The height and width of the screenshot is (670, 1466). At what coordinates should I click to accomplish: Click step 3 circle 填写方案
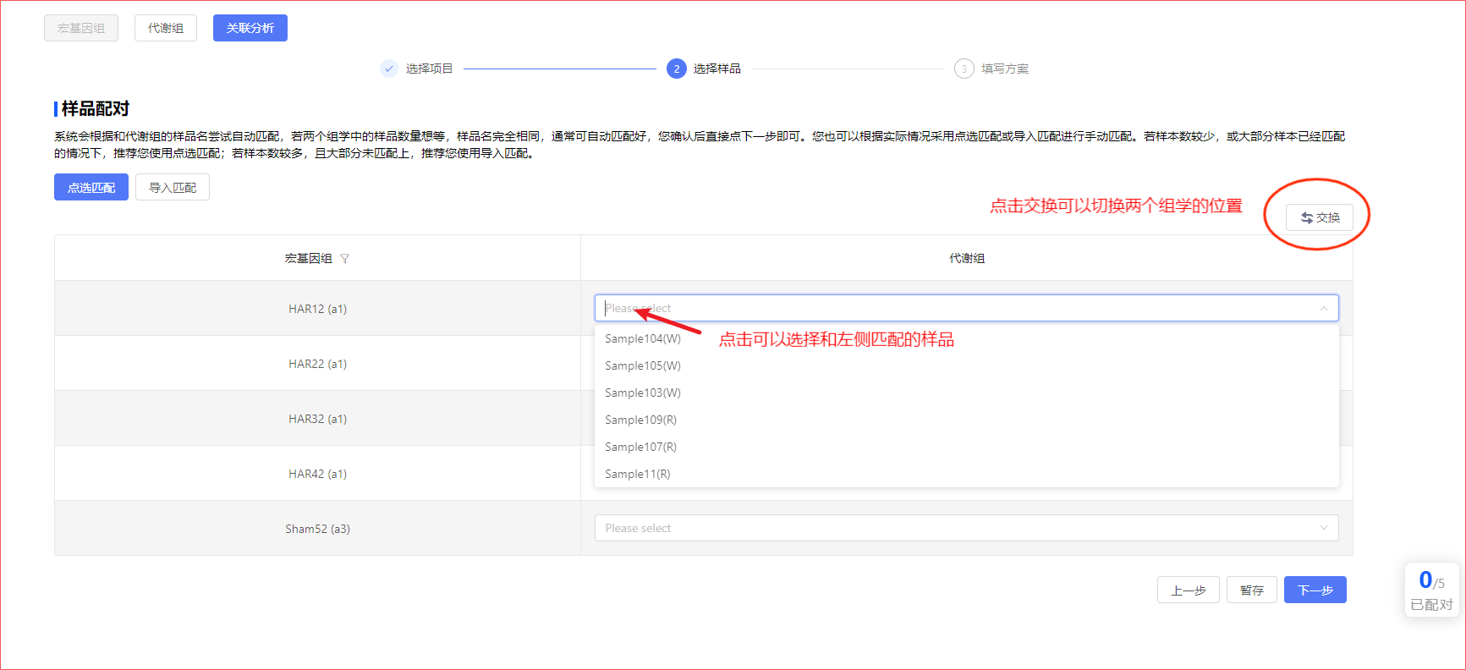[x=964, y=69]
